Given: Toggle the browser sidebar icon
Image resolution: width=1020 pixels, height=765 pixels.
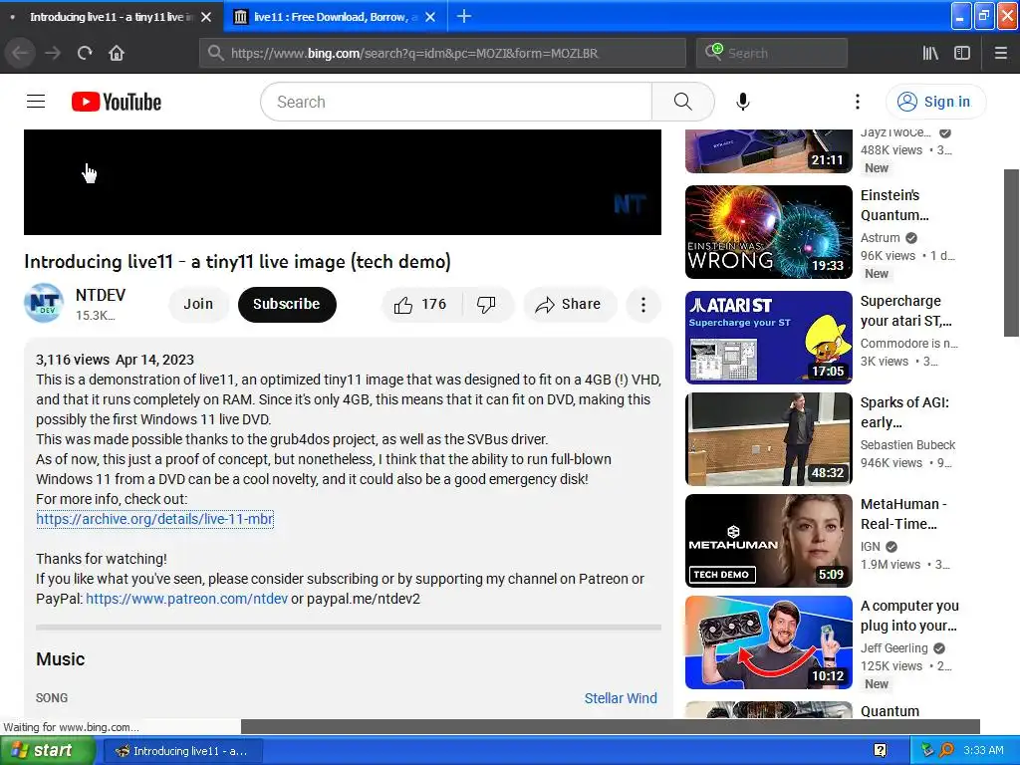Looking at the screenshot, I should tap(962, 54).
